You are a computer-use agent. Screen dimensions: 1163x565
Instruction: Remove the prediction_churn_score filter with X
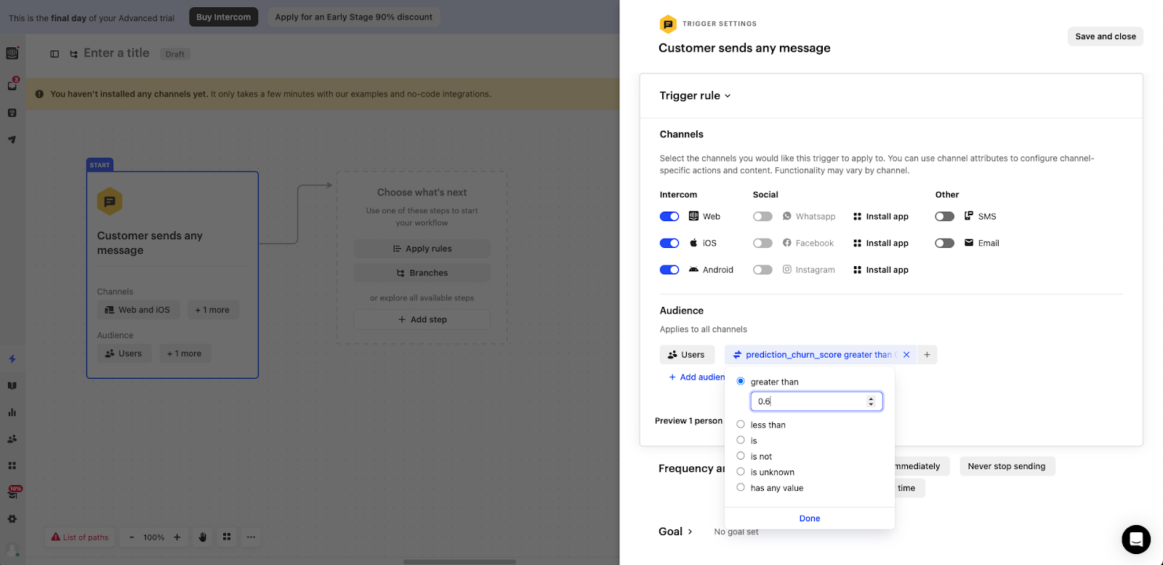click(x=906, y=355)
